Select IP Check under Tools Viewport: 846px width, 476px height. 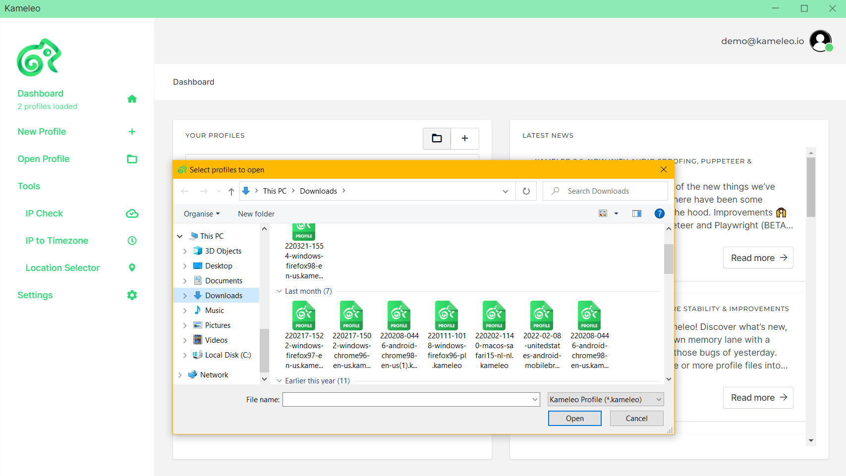pos(44,213)
